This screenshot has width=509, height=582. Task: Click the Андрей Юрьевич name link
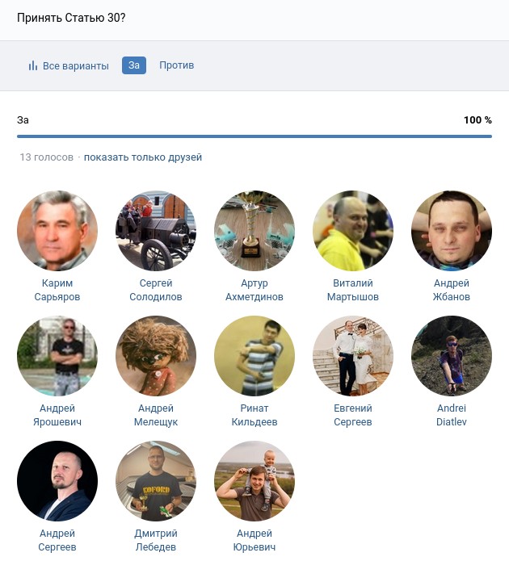point(254,540)
